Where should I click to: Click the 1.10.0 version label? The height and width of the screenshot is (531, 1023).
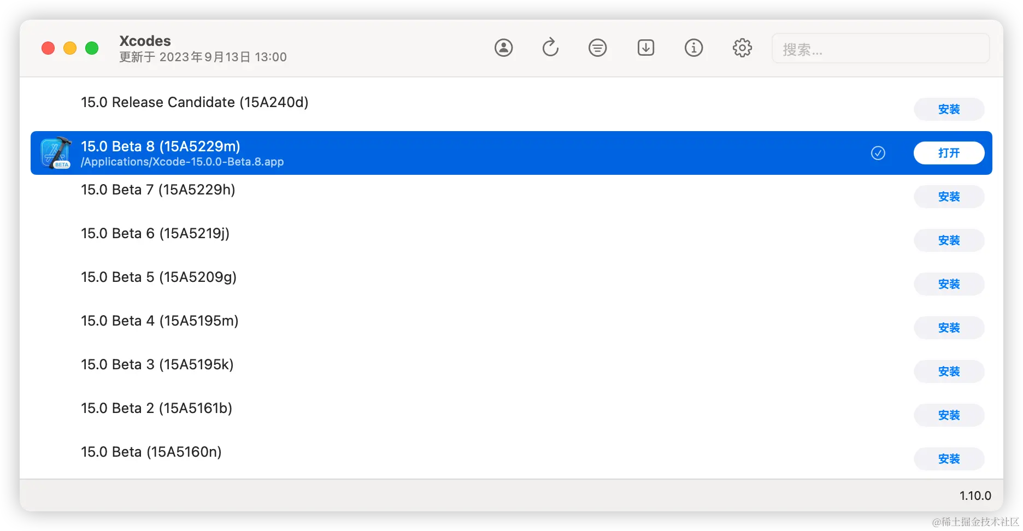(x=975, y=495)
